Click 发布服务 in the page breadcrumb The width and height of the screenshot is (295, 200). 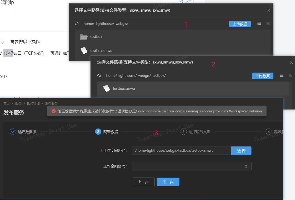(51, 103)
